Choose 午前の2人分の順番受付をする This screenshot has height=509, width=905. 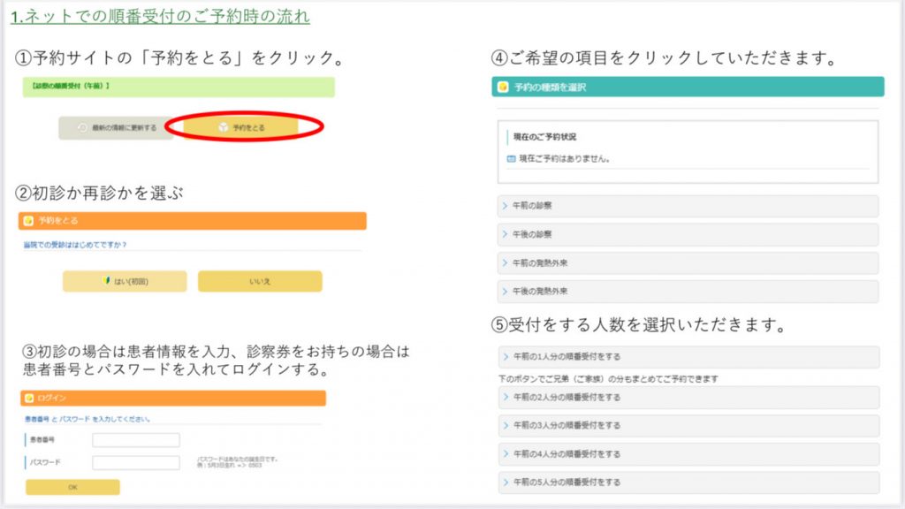pyautogui.click(x=688, y=398)
